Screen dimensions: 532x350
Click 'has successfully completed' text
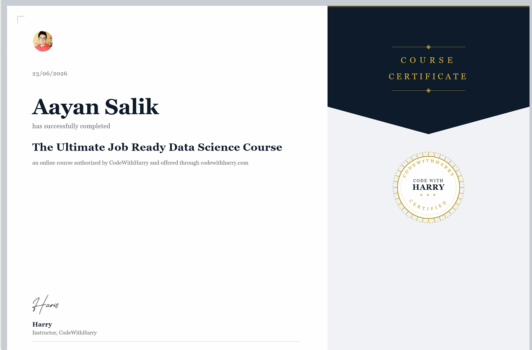(71, 126)
